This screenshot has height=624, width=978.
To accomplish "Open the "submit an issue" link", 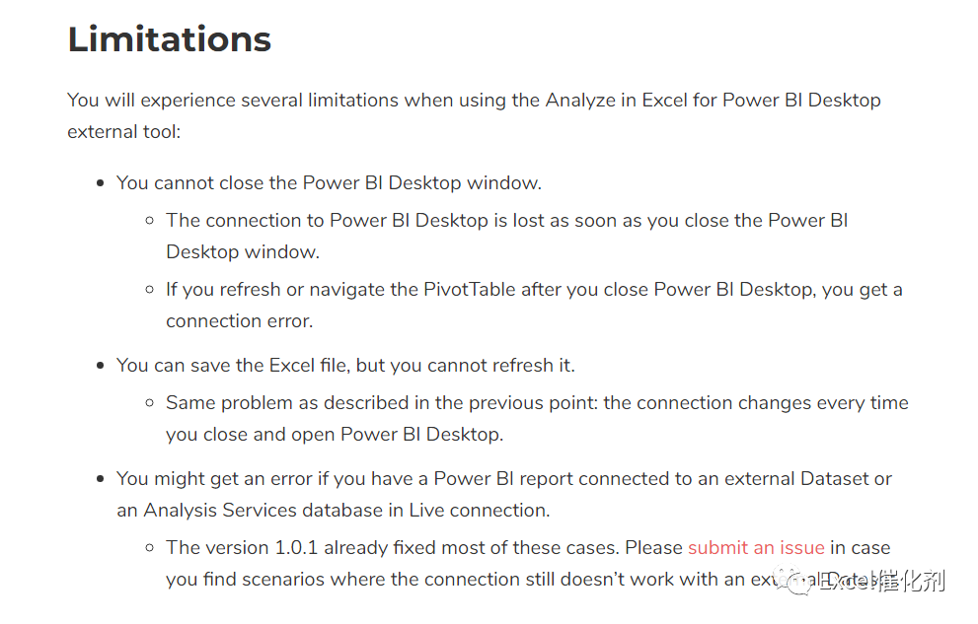I will (x=756, y=548).
